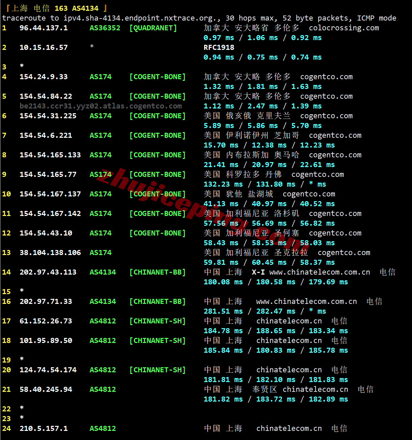The width and height of the screenshot is (412, 440).
Task: Click [CHINANET-SH] label on hop 17
Action: (x=157, y=321)
